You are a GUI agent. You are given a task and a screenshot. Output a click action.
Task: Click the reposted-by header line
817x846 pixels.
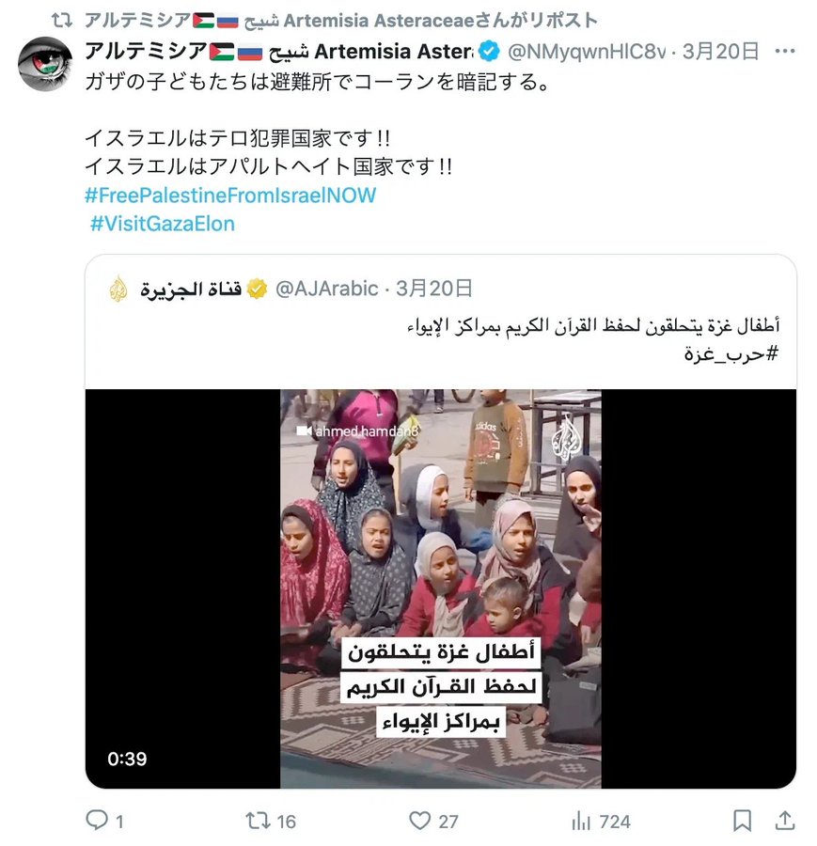(x=341, y=21)
